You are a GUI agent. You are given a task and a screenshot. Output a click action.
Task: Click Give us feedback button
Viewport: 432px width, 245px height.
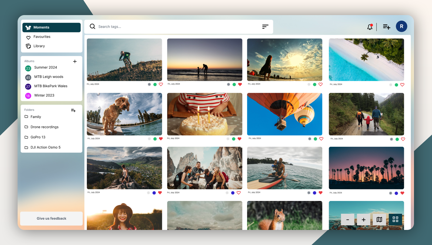click(51, 219)
